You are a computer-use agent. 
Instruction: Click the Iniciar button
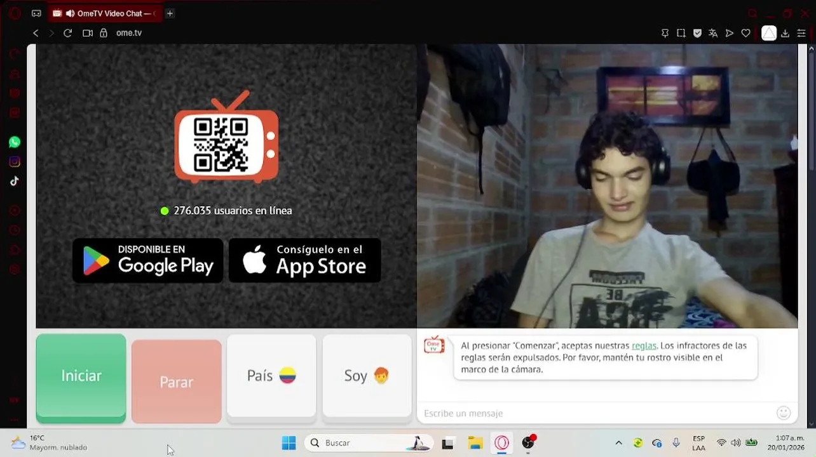click(81, 378)
